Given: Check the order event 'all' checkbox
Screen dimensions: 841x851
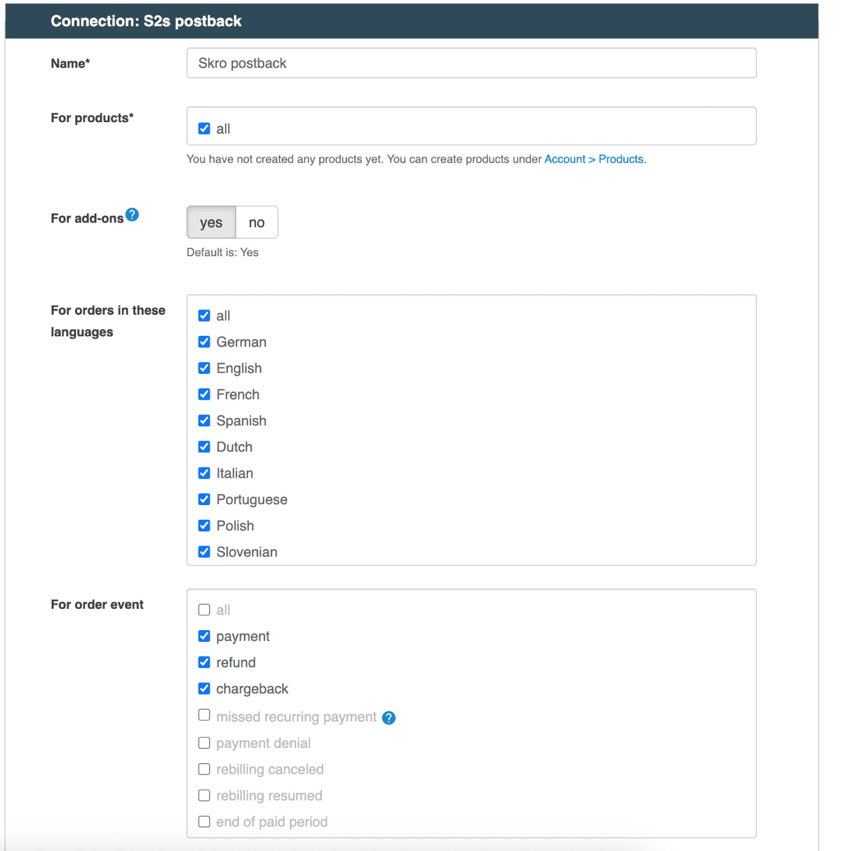Looking at the screenshot, I should pyautogui.click(x=204, y=610).
